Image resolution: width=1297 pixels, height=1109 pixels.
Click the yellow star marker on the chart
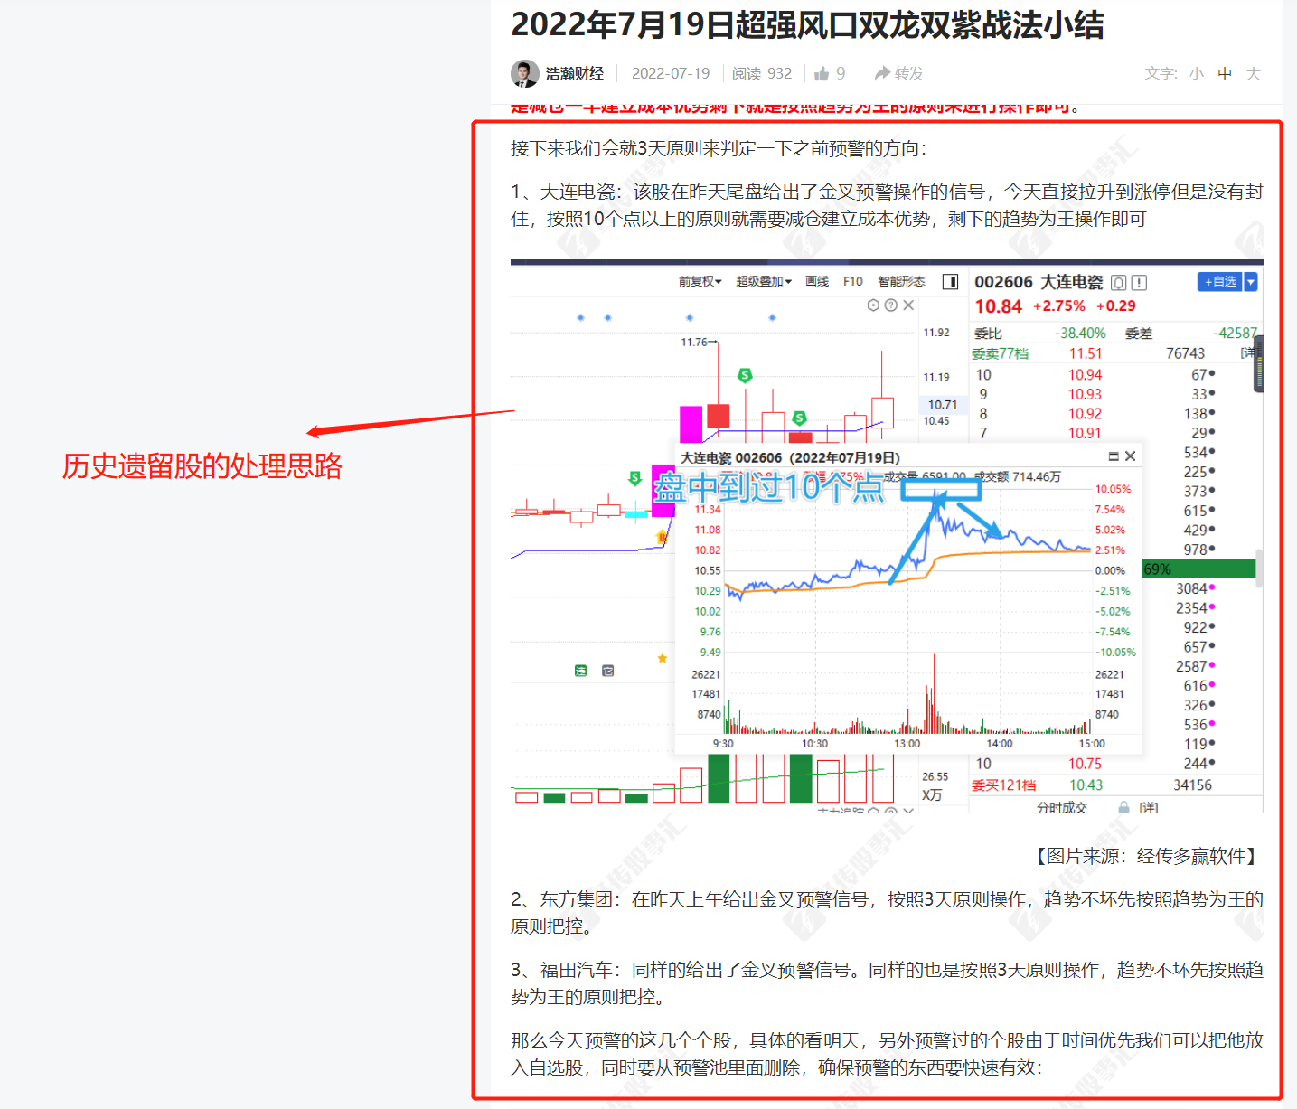(x=663, y=658)
